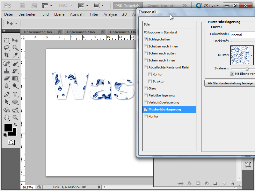Enable Schatten nach innen
Screen dimensions: 255x191
pyautogui.click(x=146, y=46)
